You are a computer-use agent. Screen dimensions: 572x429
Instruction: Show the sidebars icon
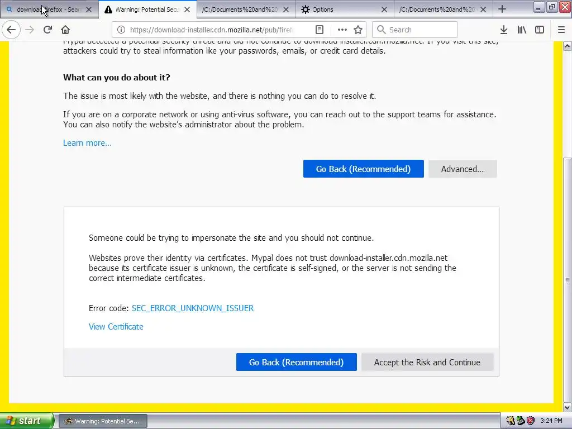coord(540,30)
